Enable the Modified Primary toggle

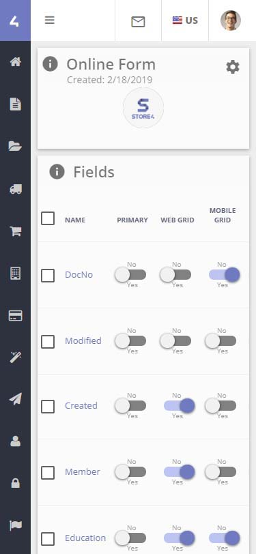(x=130, y=341)
